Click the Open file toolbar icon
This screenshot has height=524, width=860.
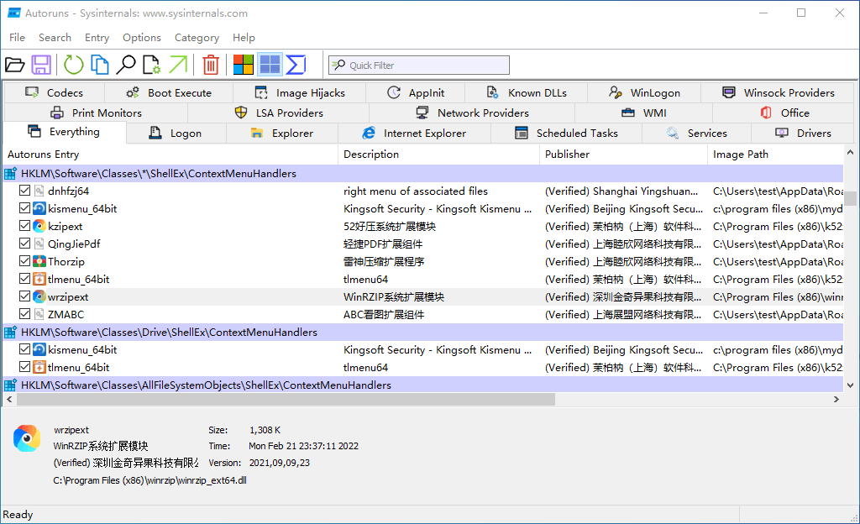15,65
